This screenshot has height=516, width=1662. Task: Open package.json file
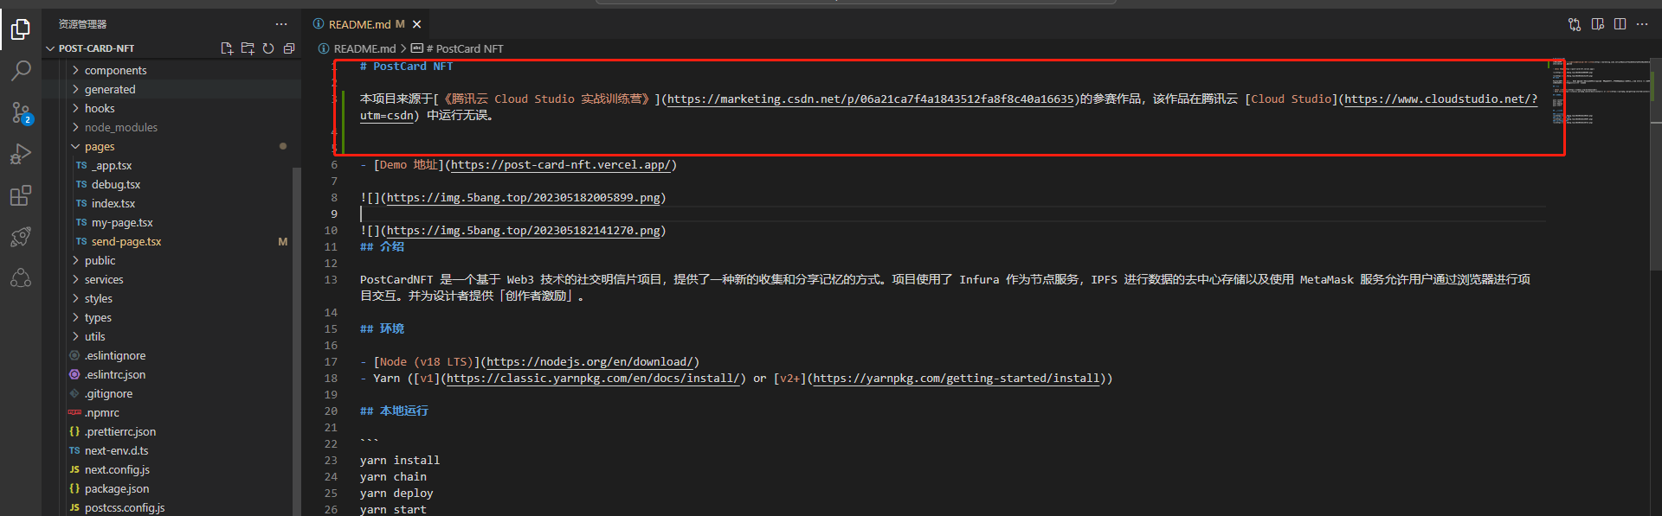[117, 488]
